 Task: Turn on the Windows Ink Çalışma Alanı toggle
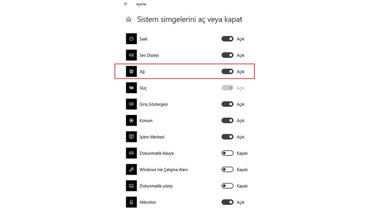(x=227, y=169)
